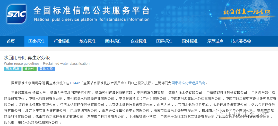Click the text 上海城建职业学院

(x=142, y=116)
